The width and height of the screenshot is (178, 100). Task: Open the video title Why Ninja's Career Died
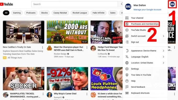[65, 94]
